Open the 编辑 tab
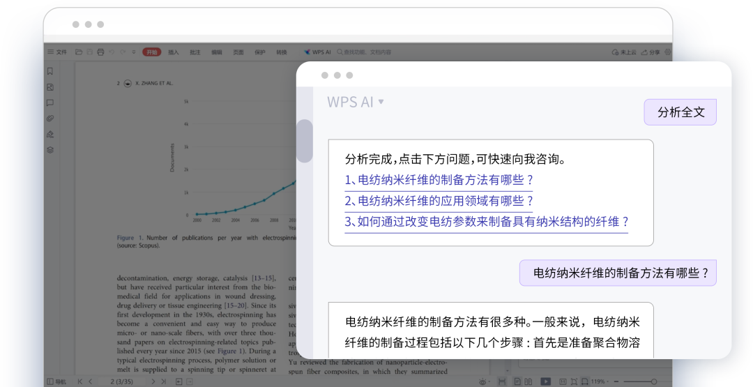This screenshot has height=387, width=753. (217, 52)
